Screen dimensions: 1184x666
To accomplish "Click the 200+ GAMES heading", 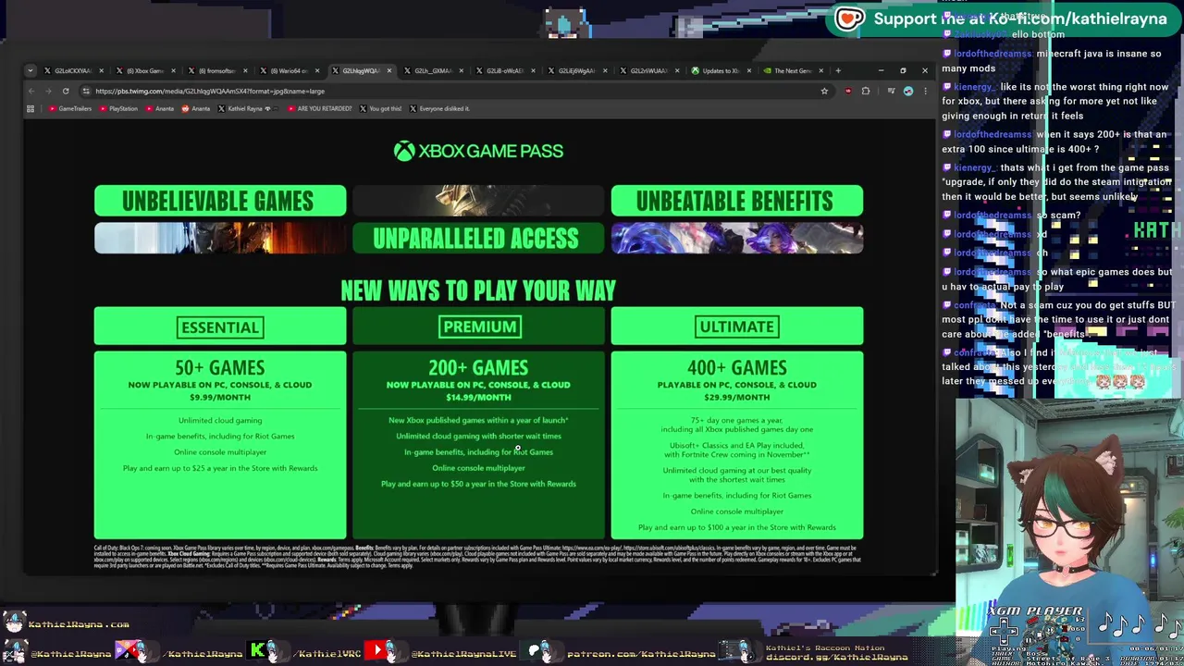I will point(478,368).
